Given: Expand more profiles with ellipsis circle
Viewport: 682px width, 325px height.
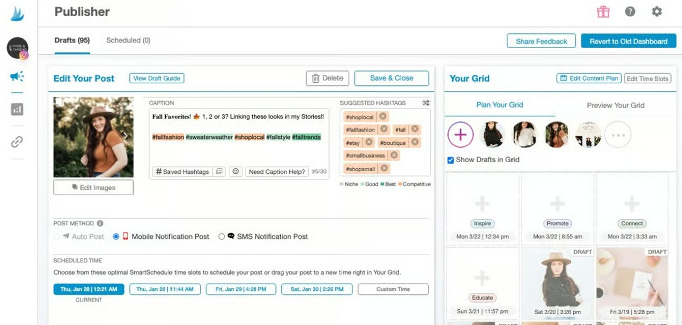Looking at the screenshot, I should click(618, 135).
